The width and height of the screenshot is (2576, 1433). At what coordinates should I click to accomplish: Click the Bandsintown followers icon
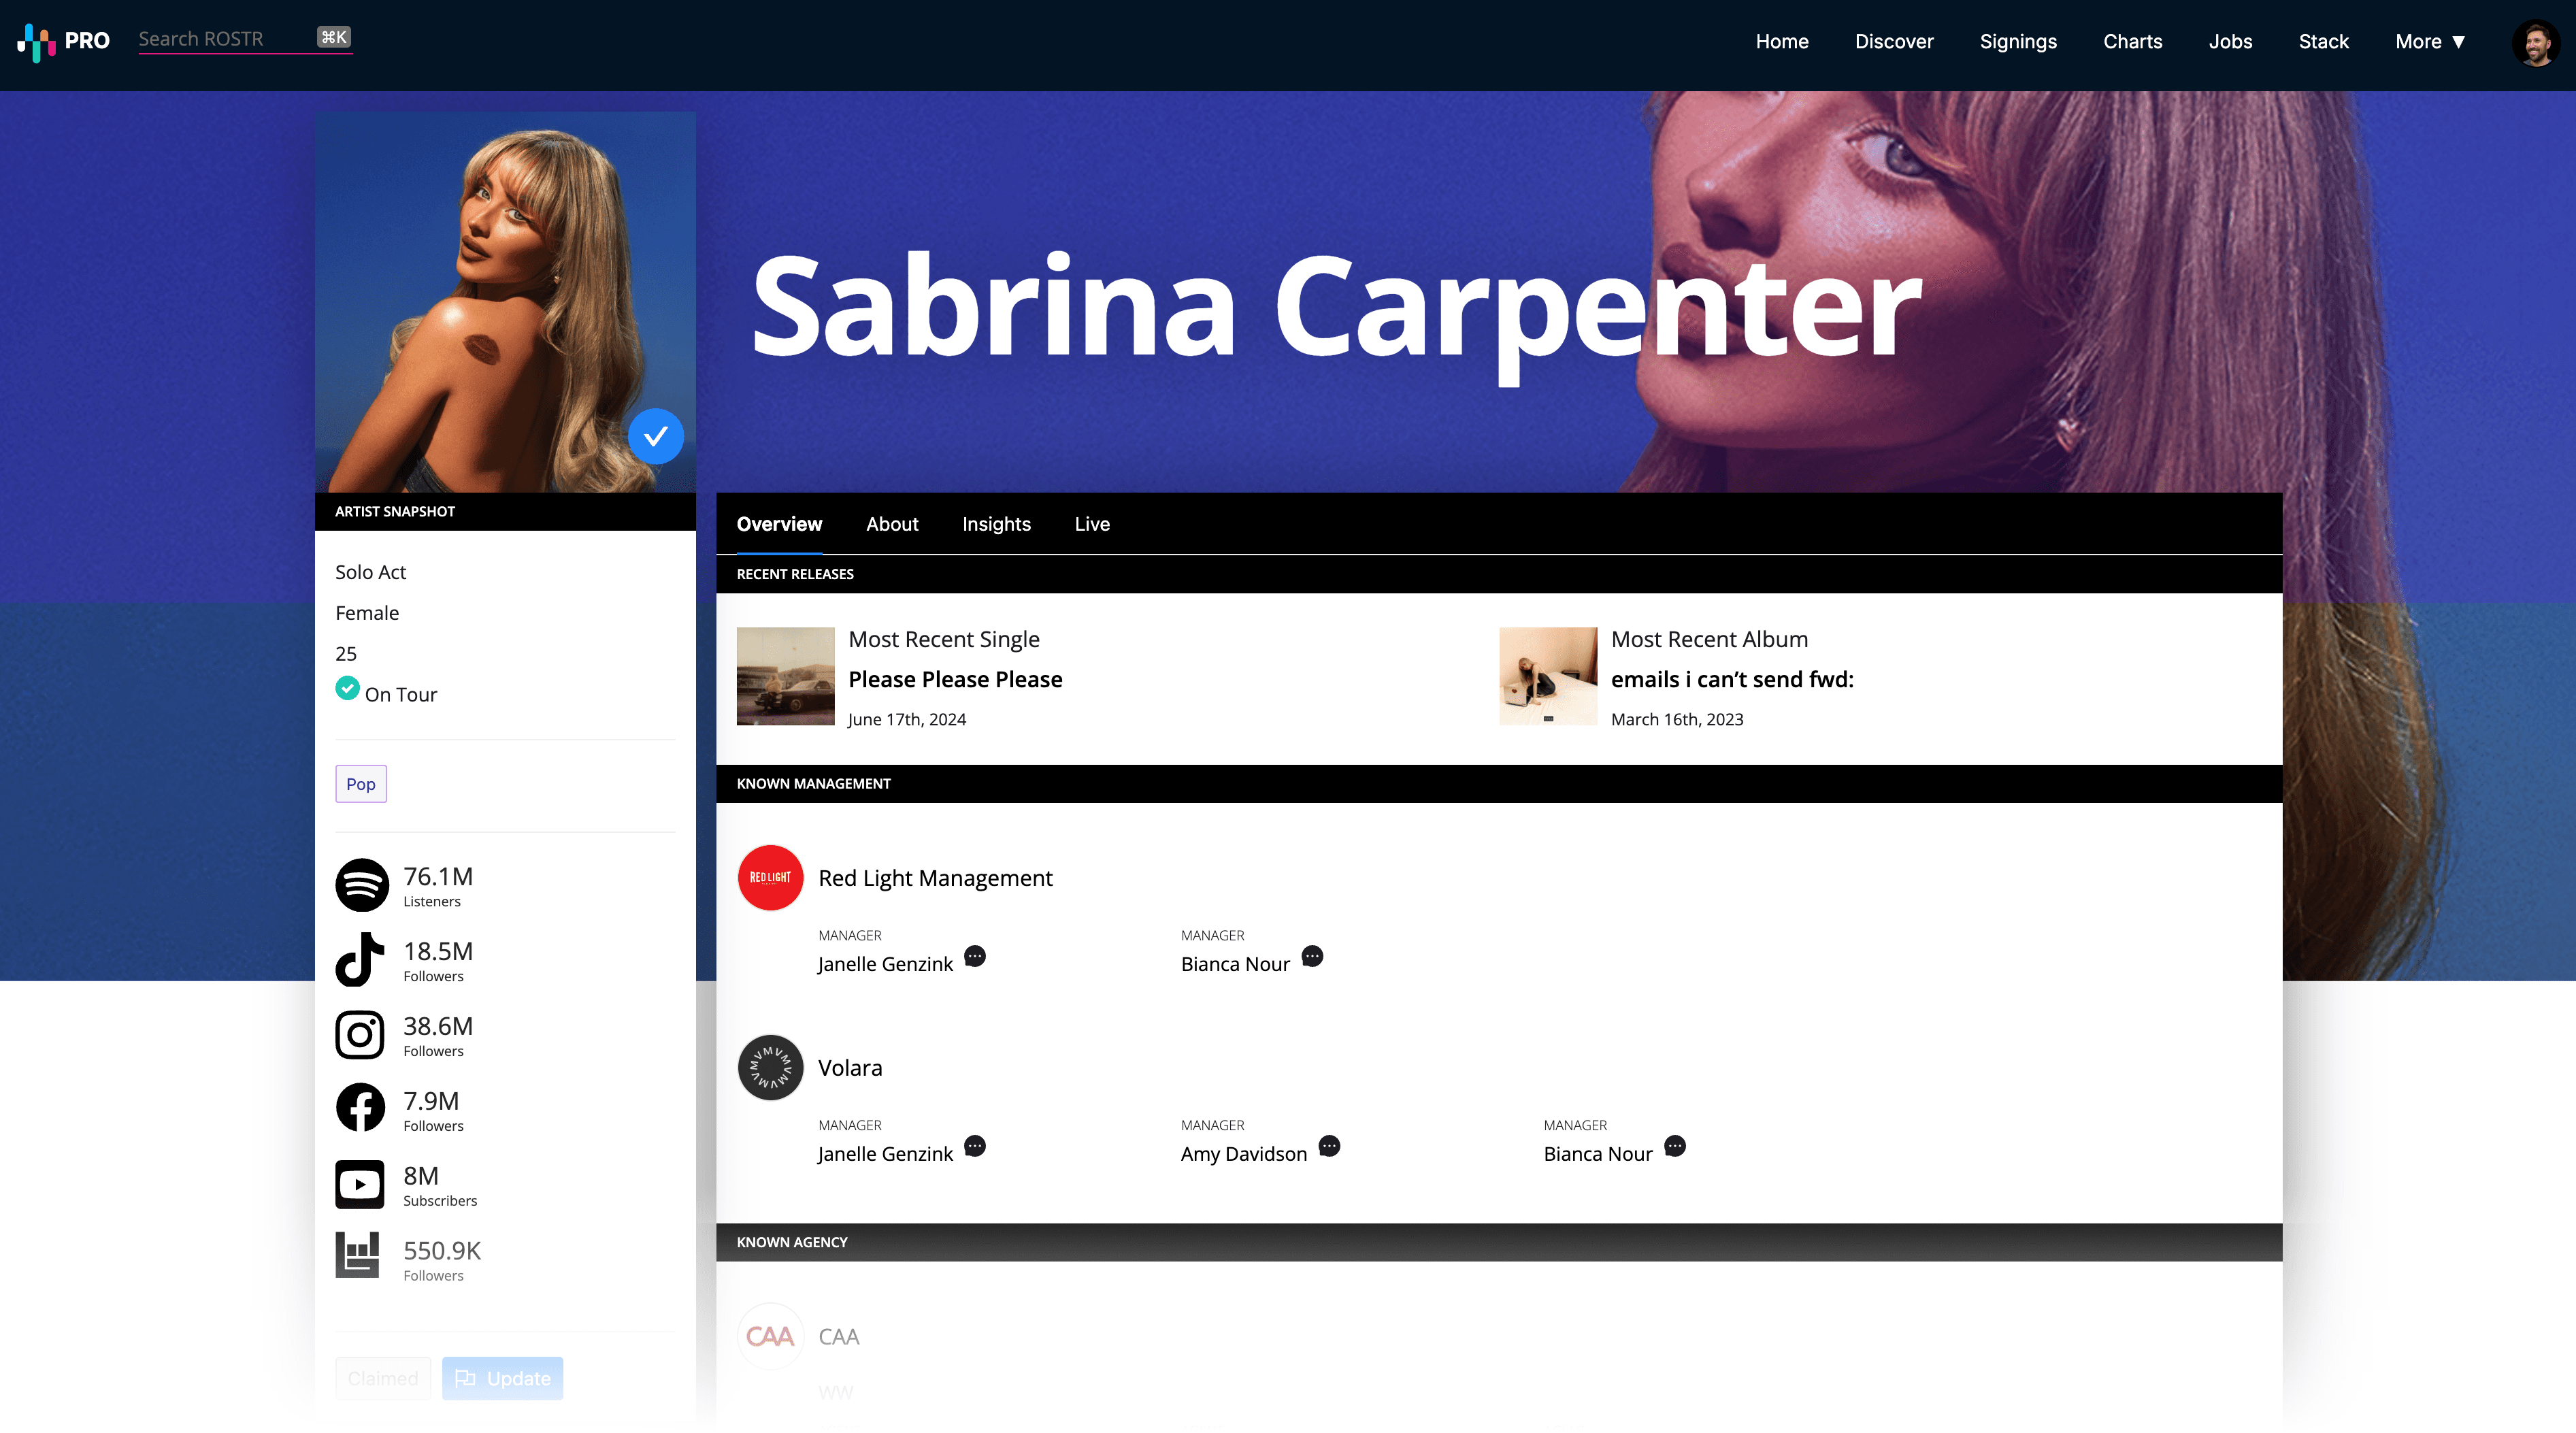[x=358, y=1256]
